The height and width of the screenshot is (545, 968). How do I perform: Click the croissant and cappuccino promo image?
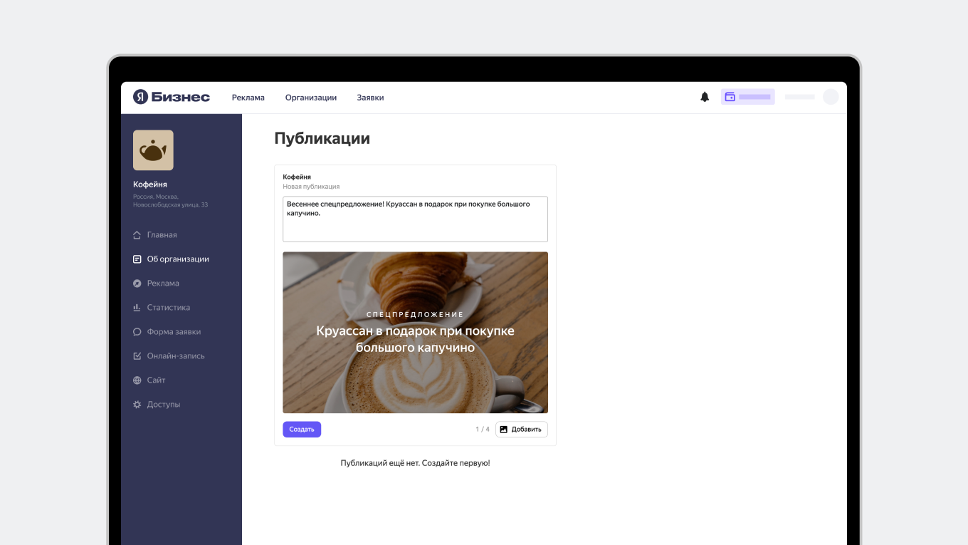coord(415,333)
